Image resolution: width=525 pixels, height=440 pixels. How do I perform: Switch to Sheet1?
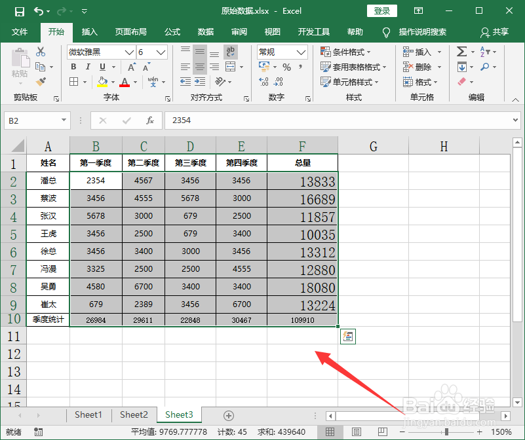(x=88, y=415)
